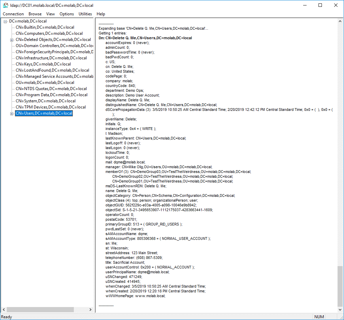Click the tree pane horizontal scrollbar thumb
The image size is (344, 320).
(x=40, y=310)
